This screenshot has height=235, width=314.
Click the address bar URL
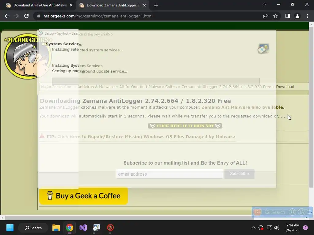98,16
